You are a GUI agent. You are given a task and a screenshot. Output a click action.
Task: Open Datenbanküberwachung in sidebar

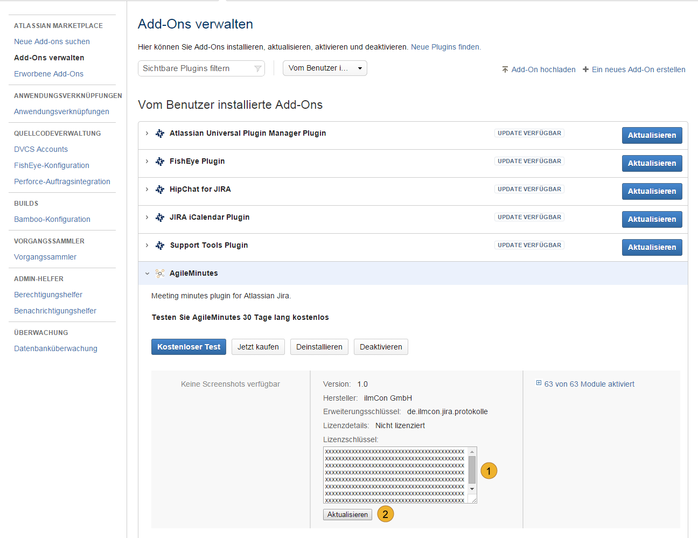pyautogui.click(x=55, y=348)
